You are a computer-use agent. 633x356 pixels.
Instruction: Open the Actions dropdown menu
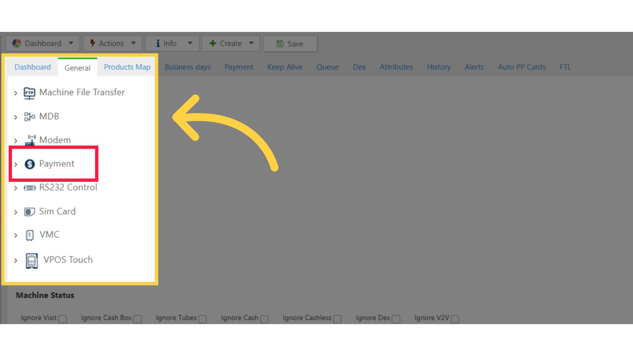(x=112, y=44)
